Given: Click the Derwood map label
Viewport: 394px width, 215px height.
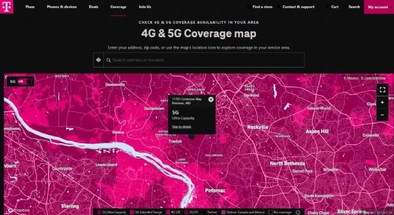Looking at the screenshot, I should [251, 95].
